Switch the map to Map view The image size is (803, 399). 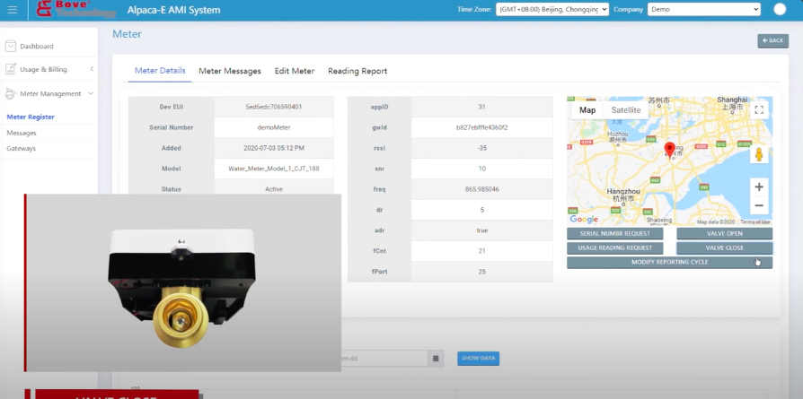(587, 110)
